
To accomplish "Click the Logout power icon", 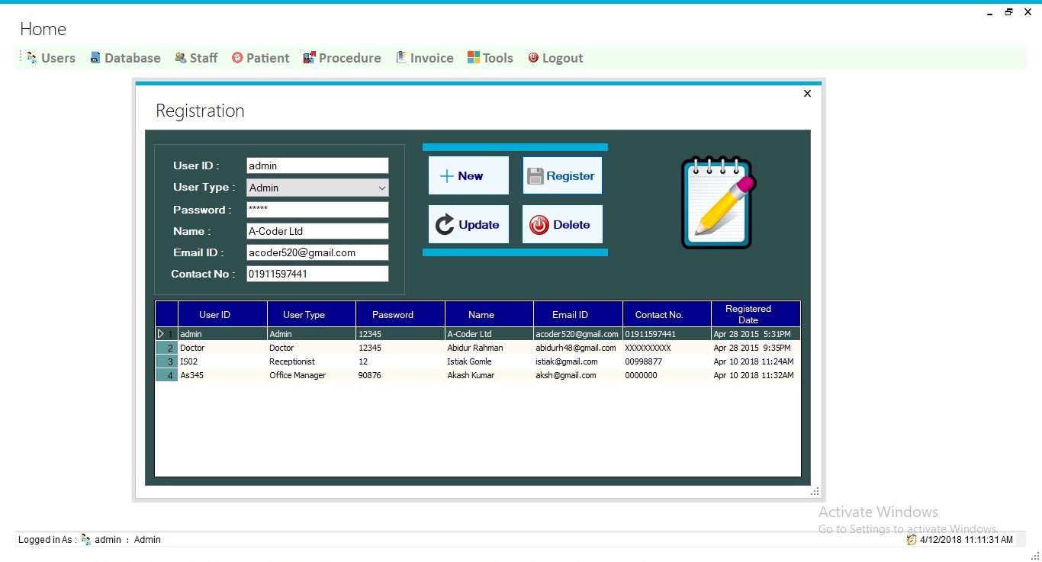I will tap(533, 58).
